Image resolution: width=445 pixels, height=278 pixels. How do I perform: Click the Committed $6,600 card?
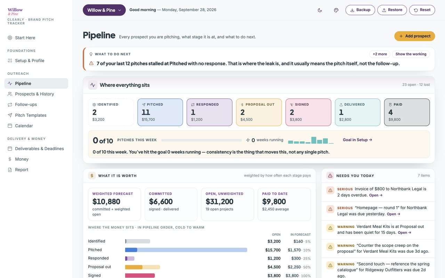(171, 204)
